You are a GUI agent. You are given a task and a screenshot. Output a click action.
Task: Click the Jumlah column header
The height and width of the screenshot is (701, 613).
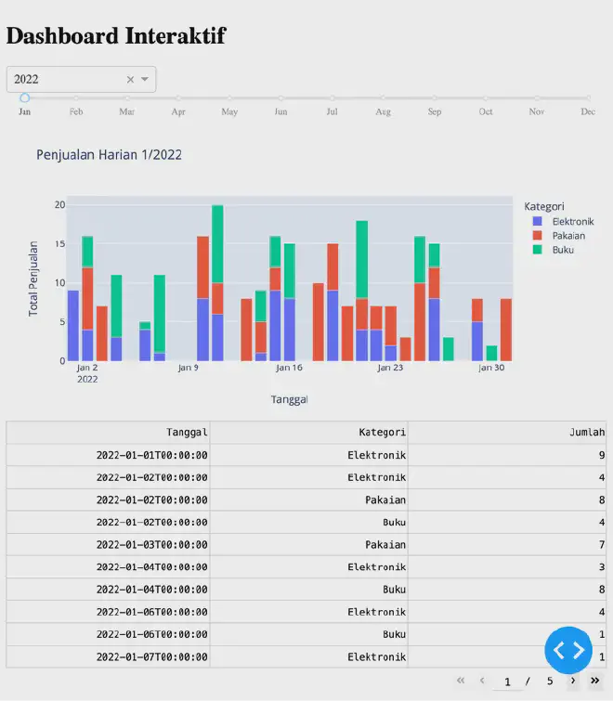587,432
